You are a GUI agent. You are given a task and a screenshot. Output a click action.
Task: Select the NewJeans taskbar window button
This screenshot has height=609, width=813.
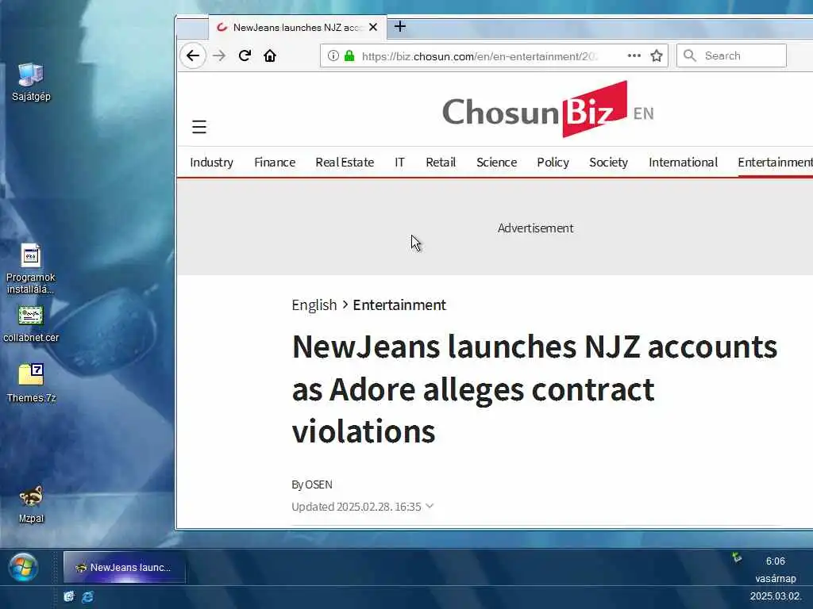pyautogui.click(x=125, y=567)
